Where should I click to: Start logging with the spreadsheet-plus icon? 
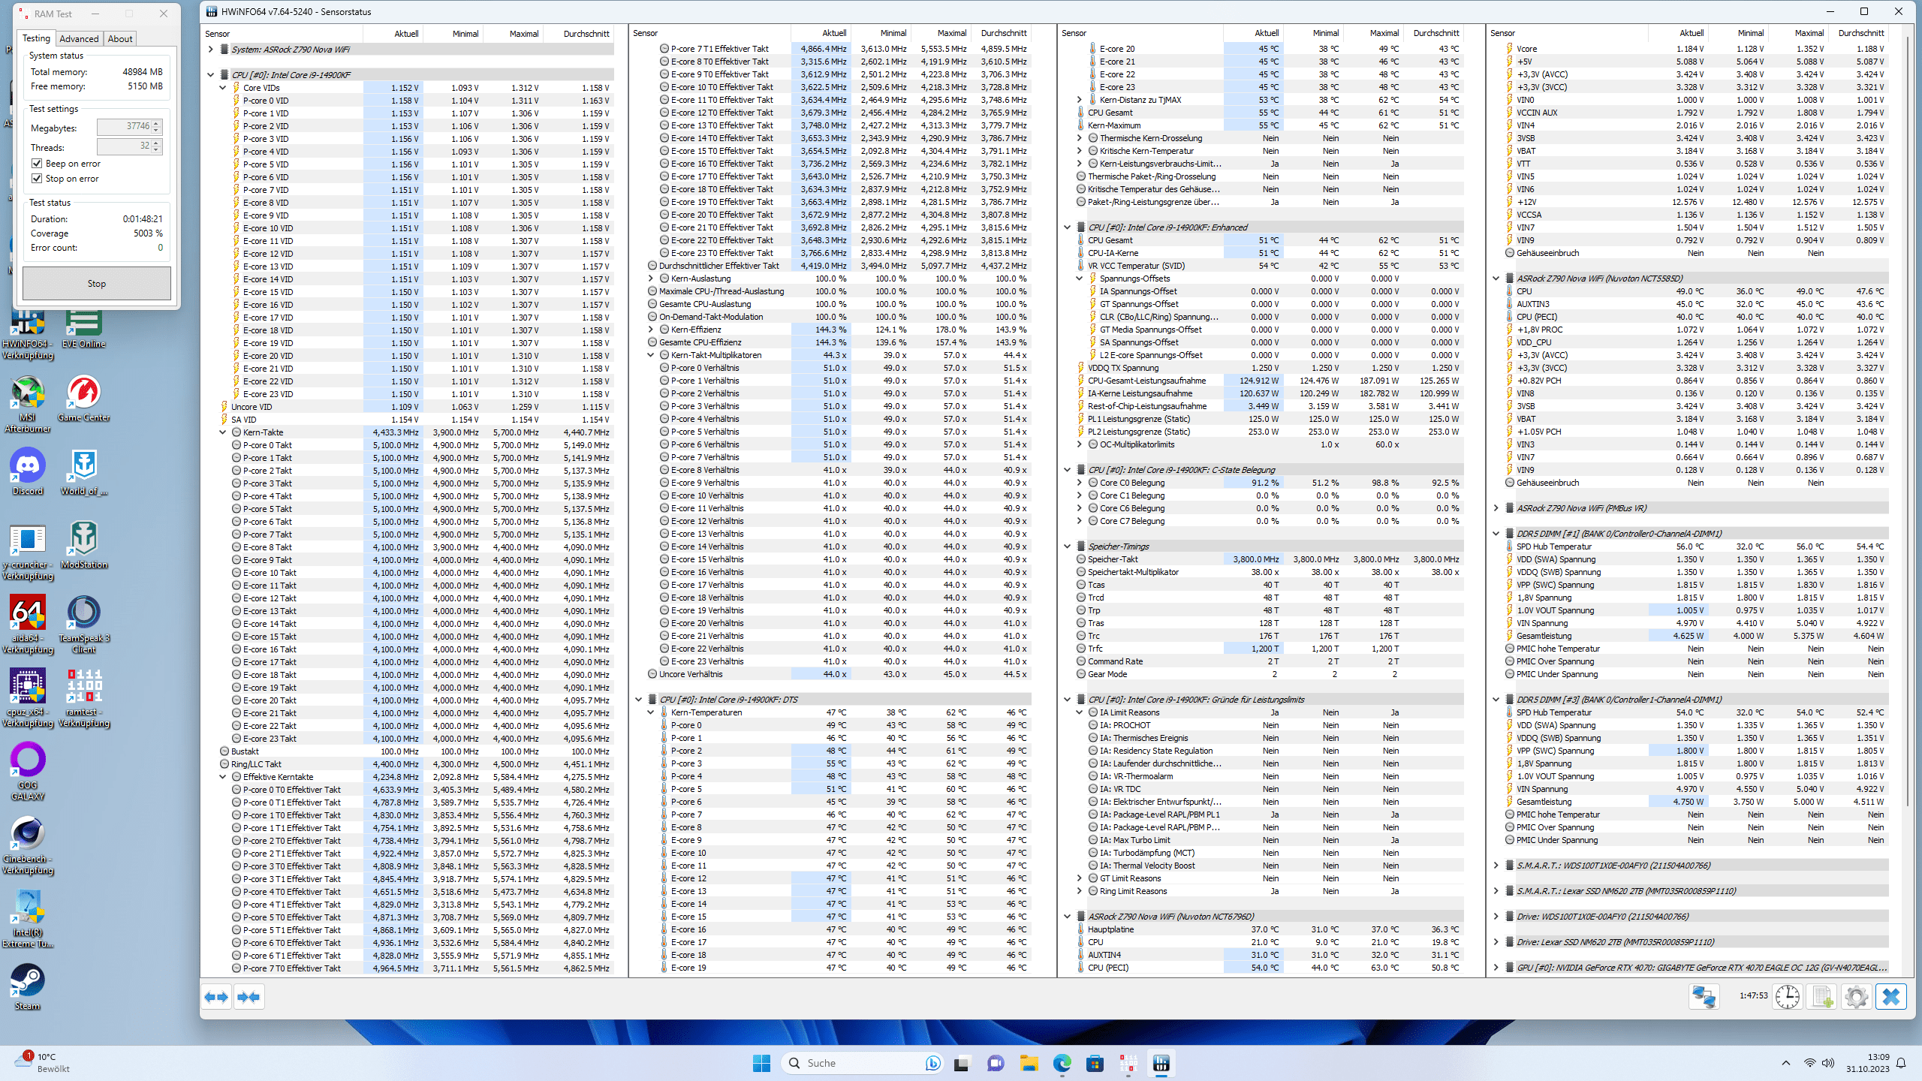click(1822, 996)
